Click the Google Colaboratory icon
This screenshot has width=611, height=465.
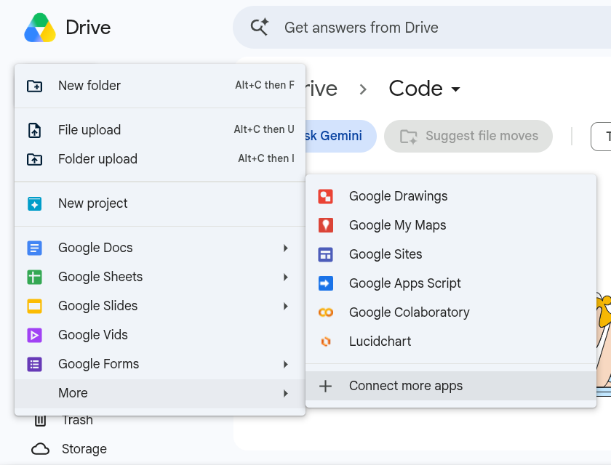tap(325, 312)
